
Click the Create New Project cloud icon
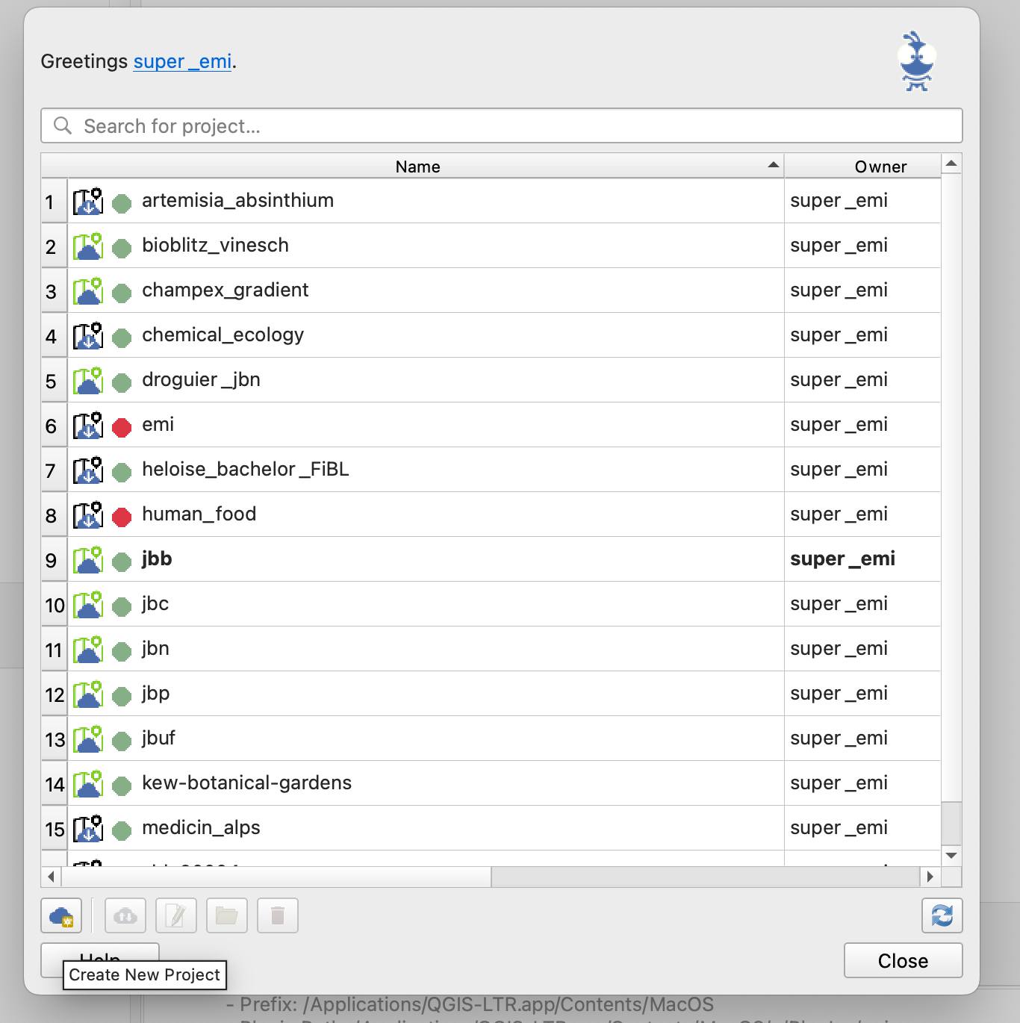click(61, 915)
